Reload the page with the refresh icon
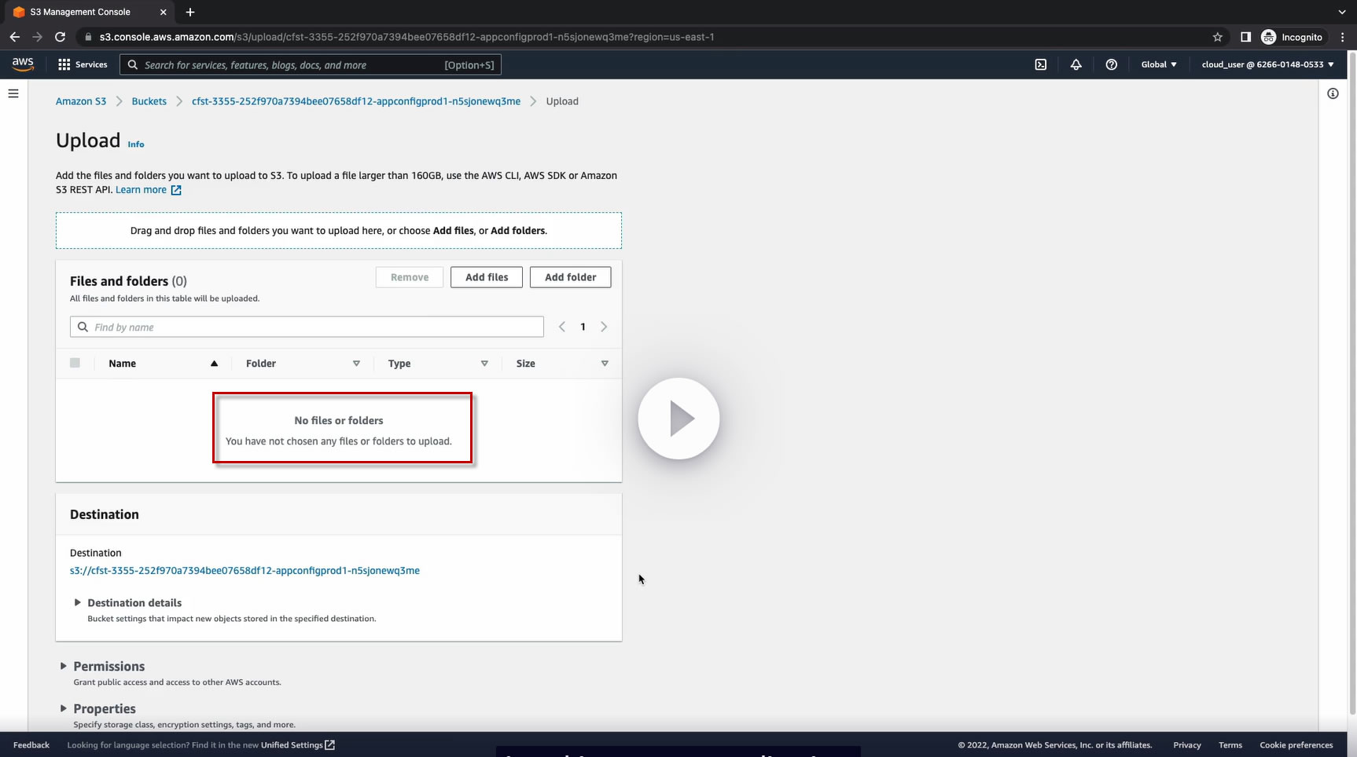The image size is (1357, 757). click(60, 37)
